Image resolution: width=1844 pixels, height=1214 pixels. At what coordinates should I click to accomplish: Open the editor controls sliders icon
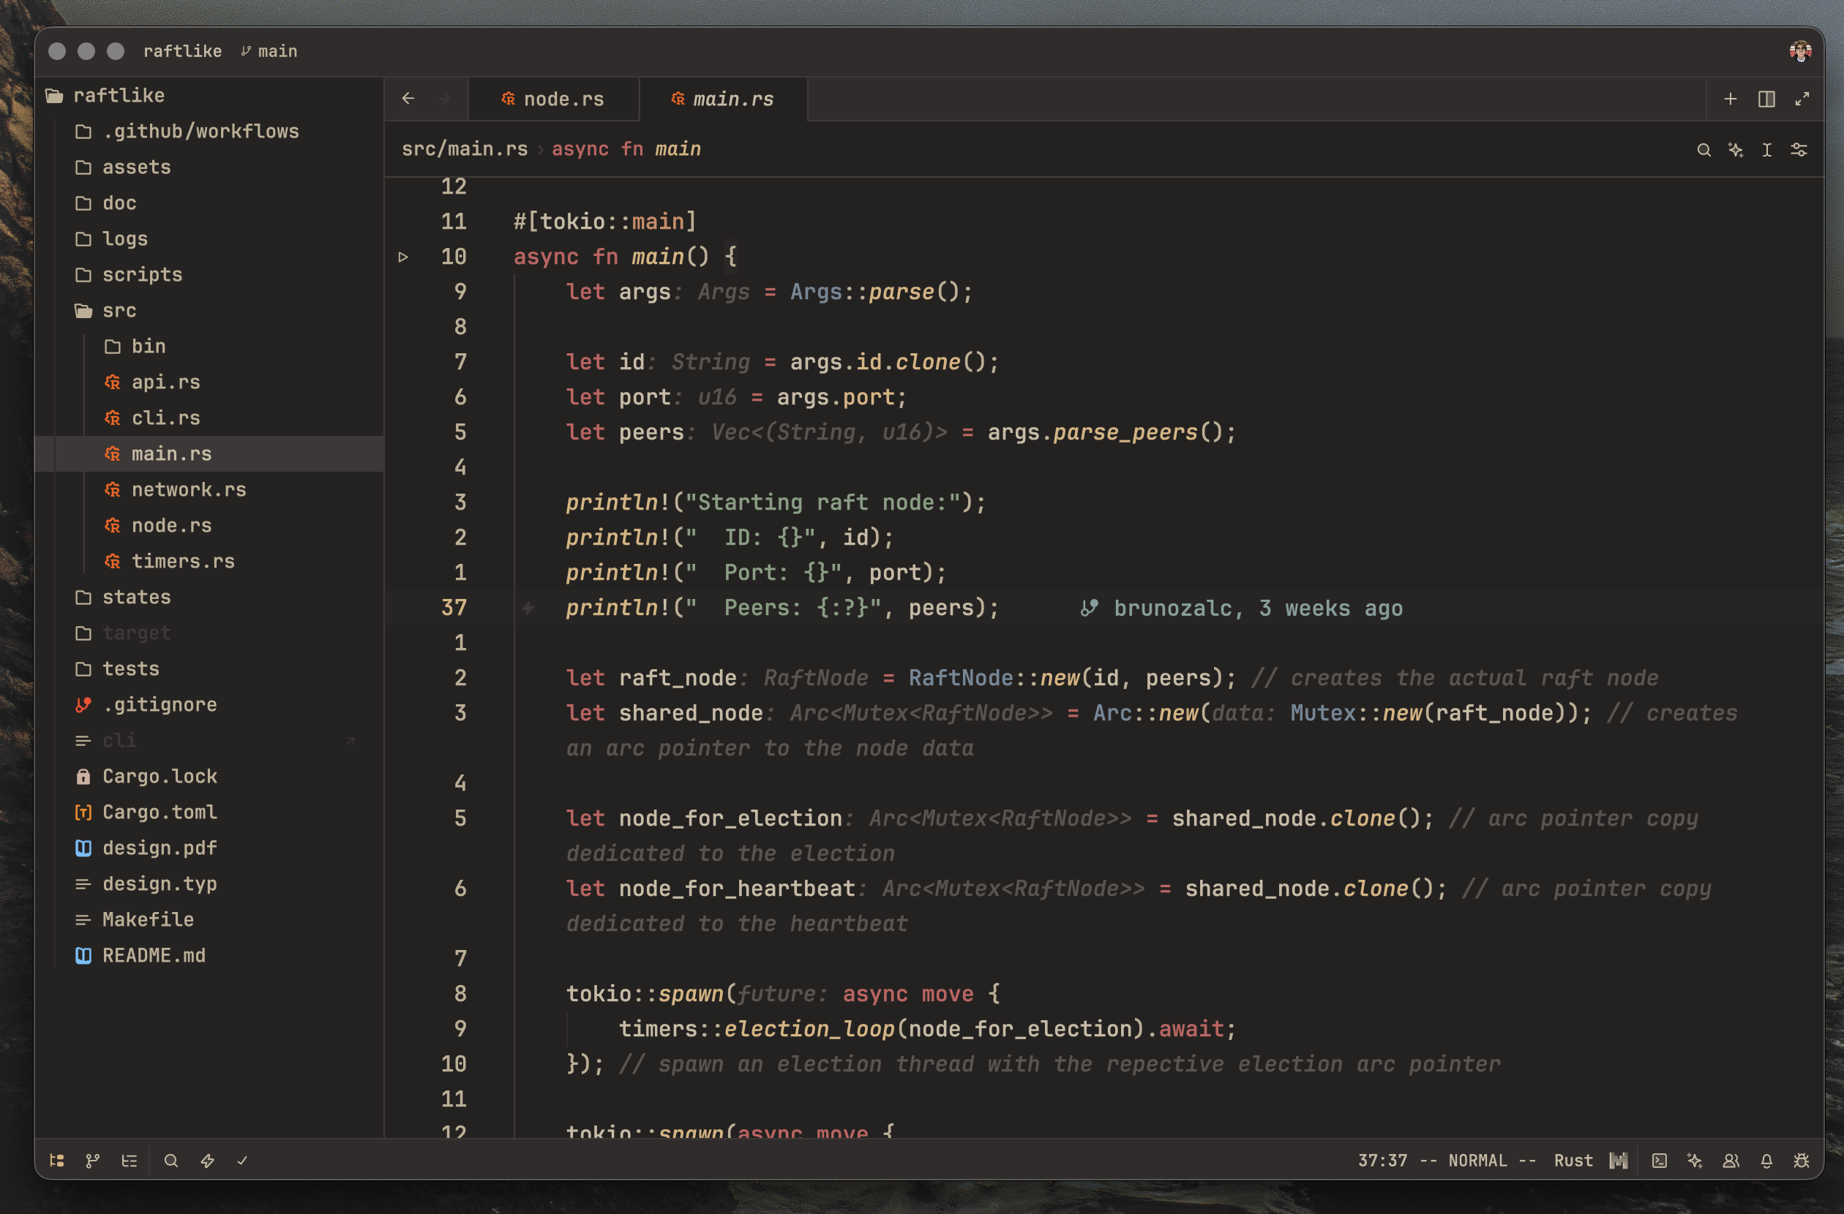point(1799,149)
